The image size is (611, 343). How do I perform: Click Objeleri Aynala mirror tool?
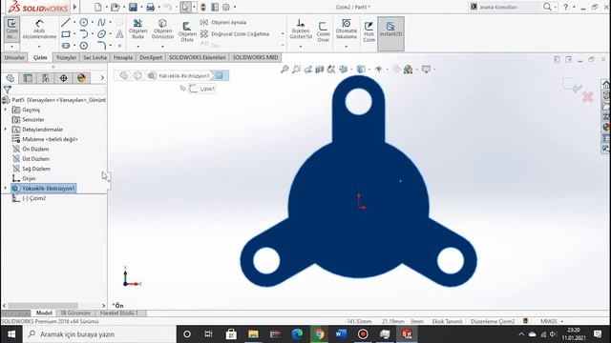(223, 23)
